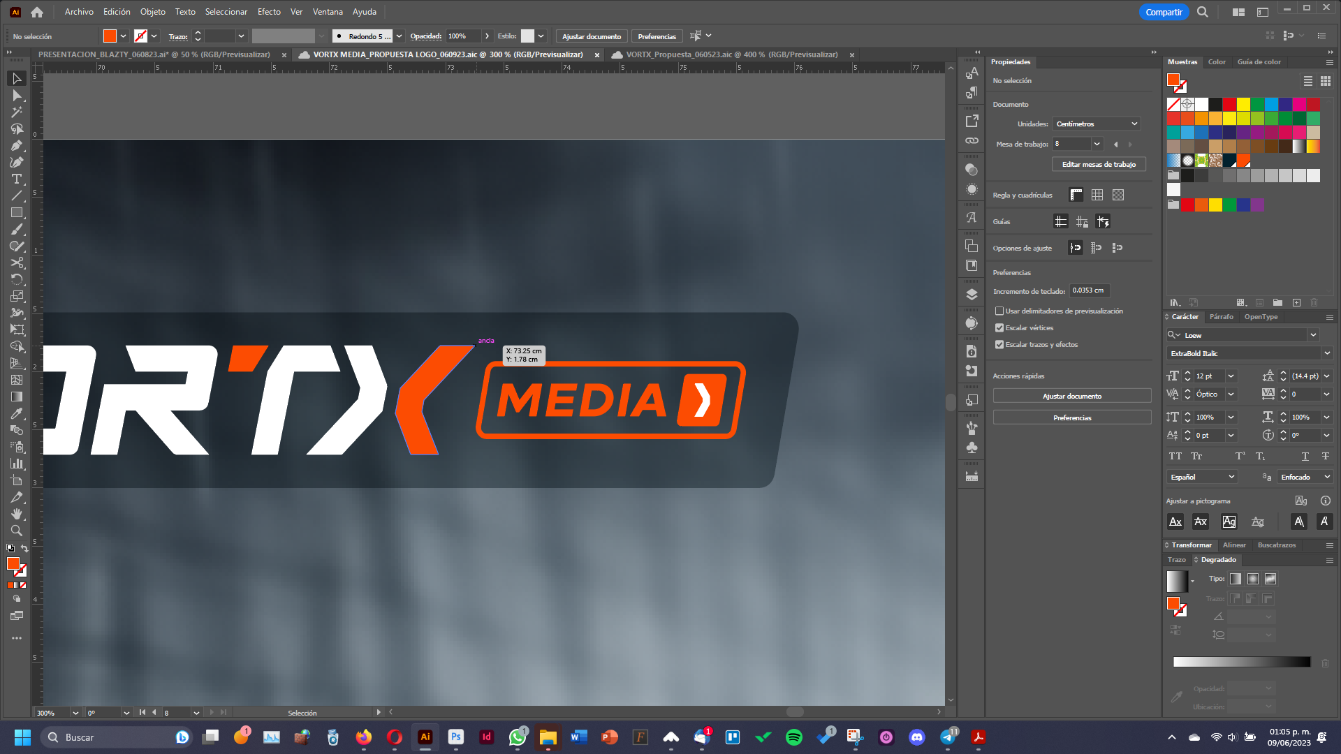Open the Unidades Centímetros dropdown
The height and width of the screenshot is (754, 1341).
point(1097,124)
